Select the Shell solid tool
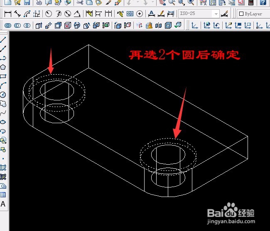Viewport: 270px width, 231px height. tap(168, 26)
